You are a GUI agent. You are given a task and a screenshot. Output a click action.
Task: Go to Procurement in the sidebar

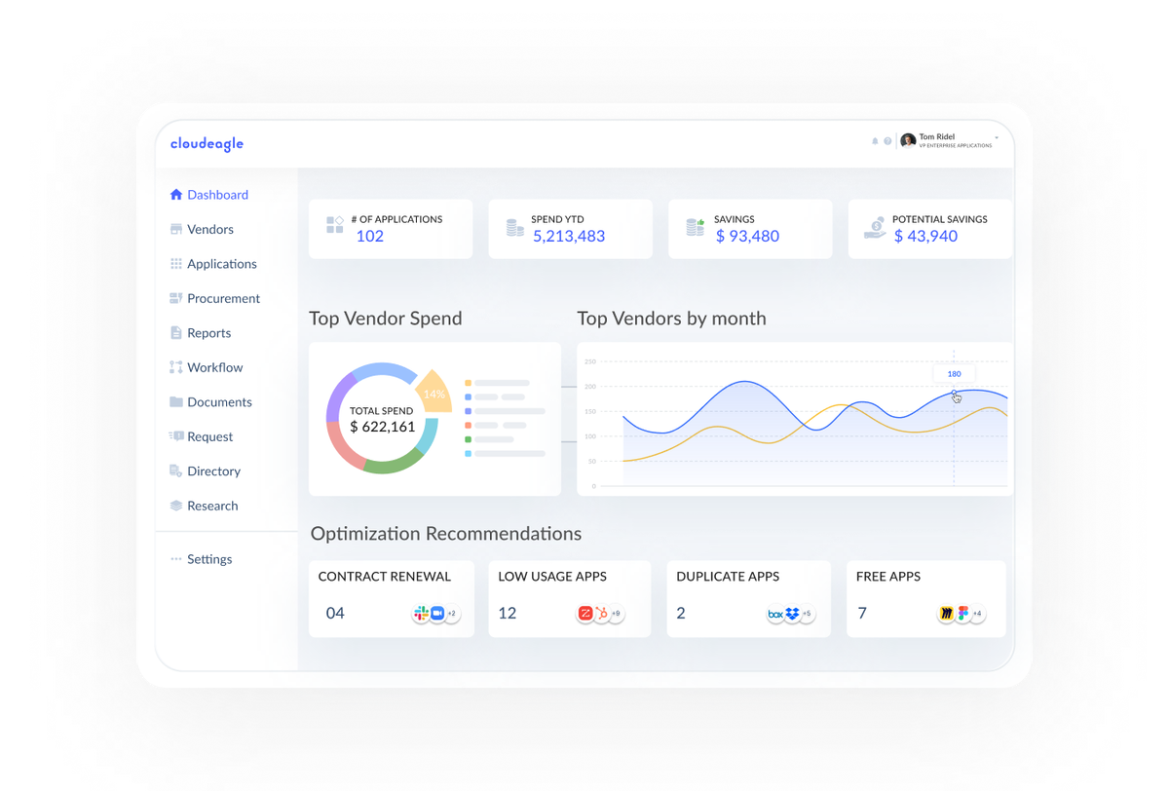point(223,298)
